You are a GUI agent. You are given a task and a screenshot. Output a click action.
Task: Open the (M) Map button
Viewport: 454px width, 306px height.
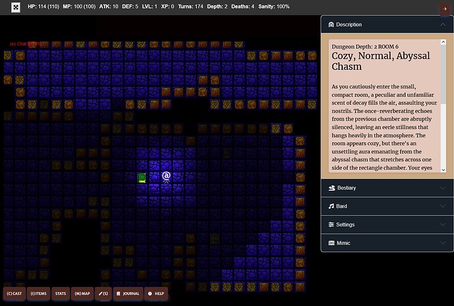pos(82,293)
